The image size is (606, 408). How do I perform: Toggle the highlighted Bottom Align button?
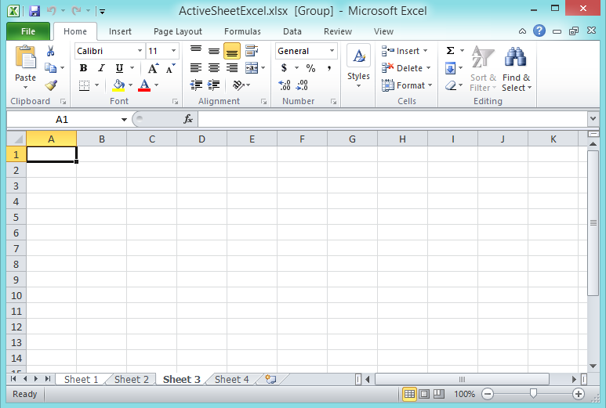[232, 51]
